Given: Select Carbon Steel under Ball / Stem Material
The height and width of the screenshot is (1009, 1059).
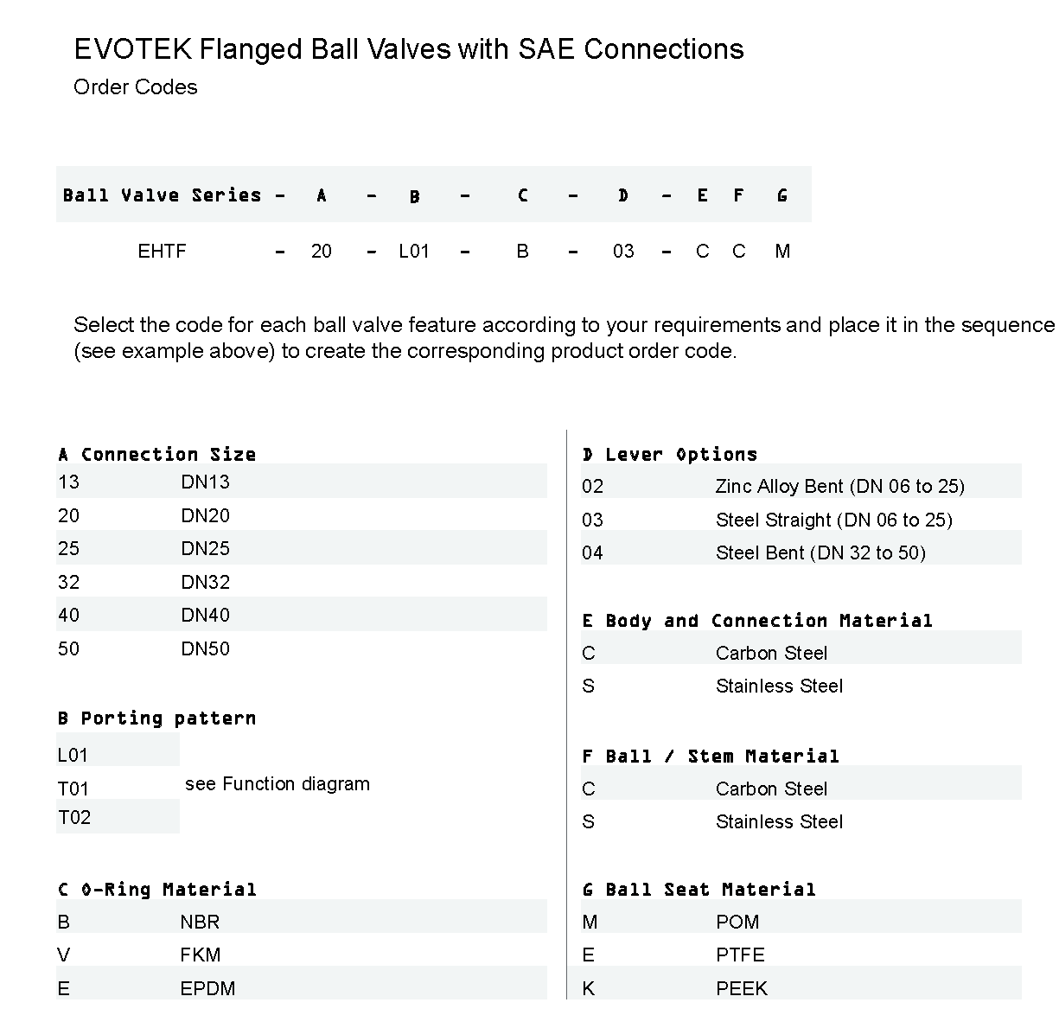Looking at the screenshot, I should click(x=771, y=789).
